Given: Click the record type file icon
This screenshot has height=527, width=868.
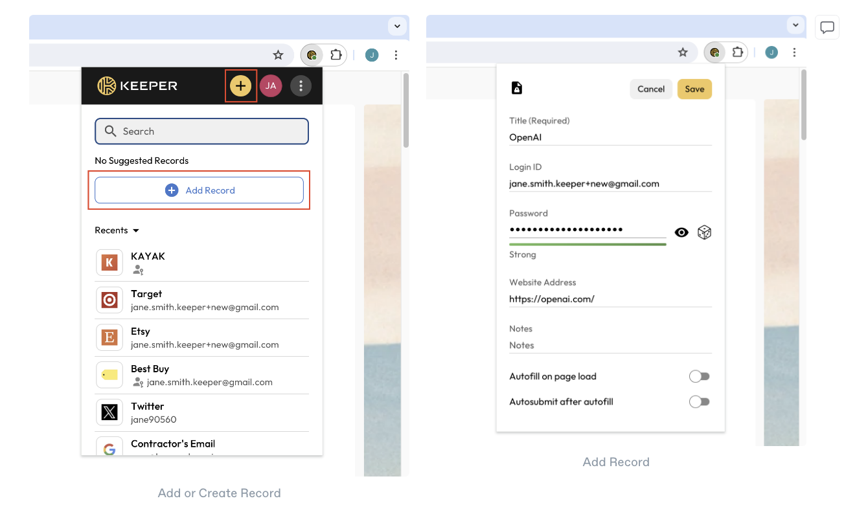Looking at the screenshot, I should 516,89.
